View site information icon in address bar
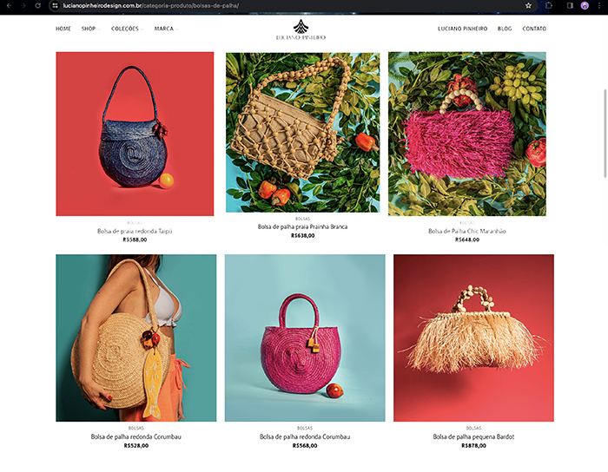Screen dimensions: 608x472 click(x=55, y=5)
